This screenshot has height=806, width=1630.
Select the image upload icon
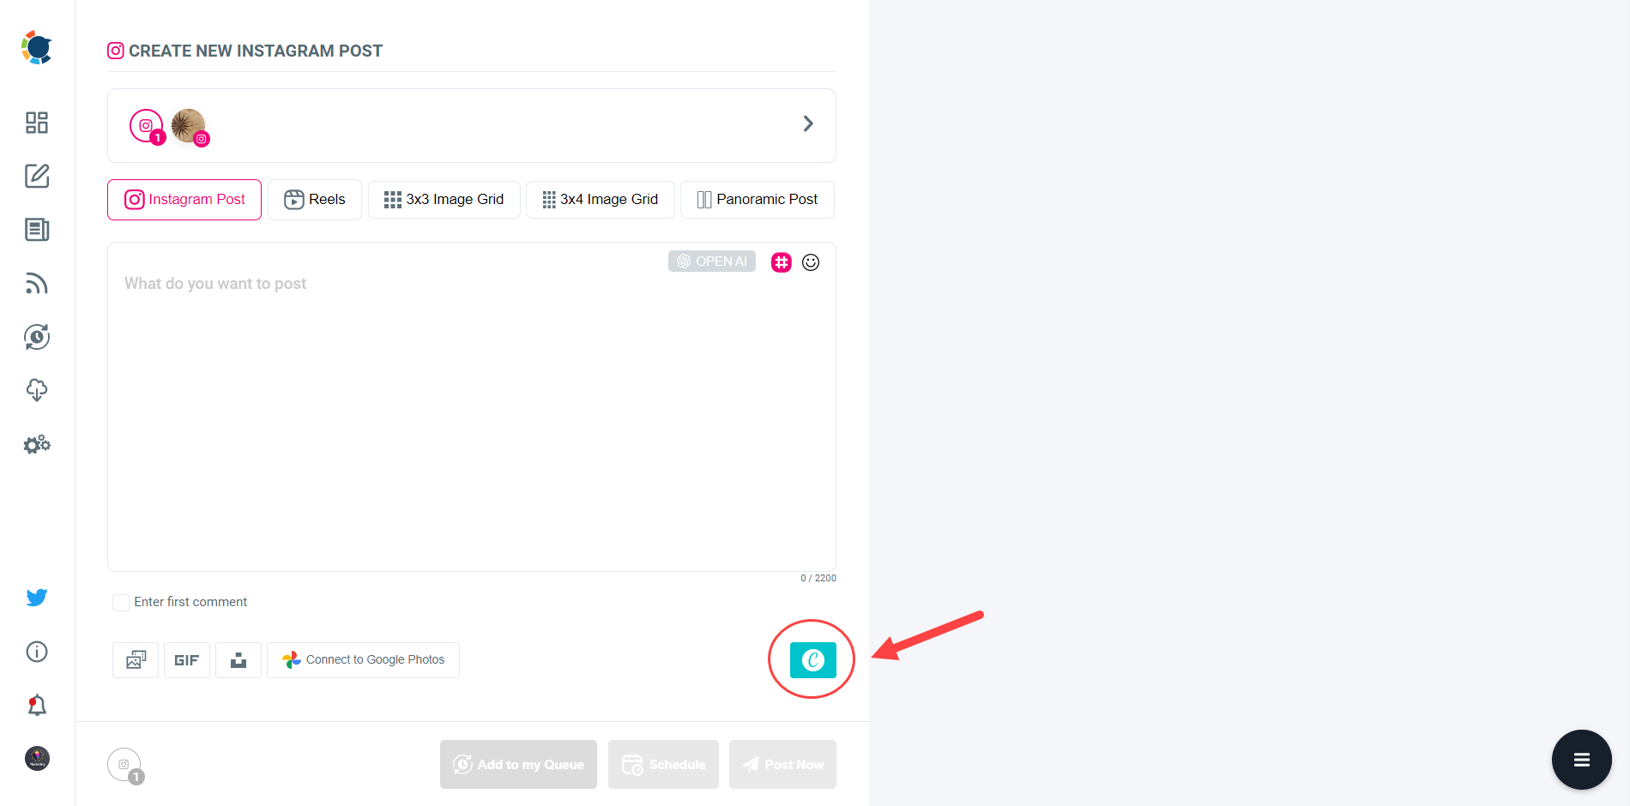(135, 659)
